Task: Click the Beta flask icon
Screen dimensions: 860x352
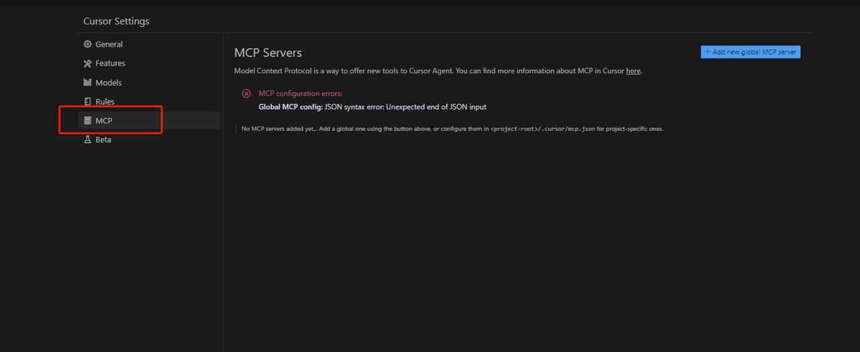Action: (87, 139)
